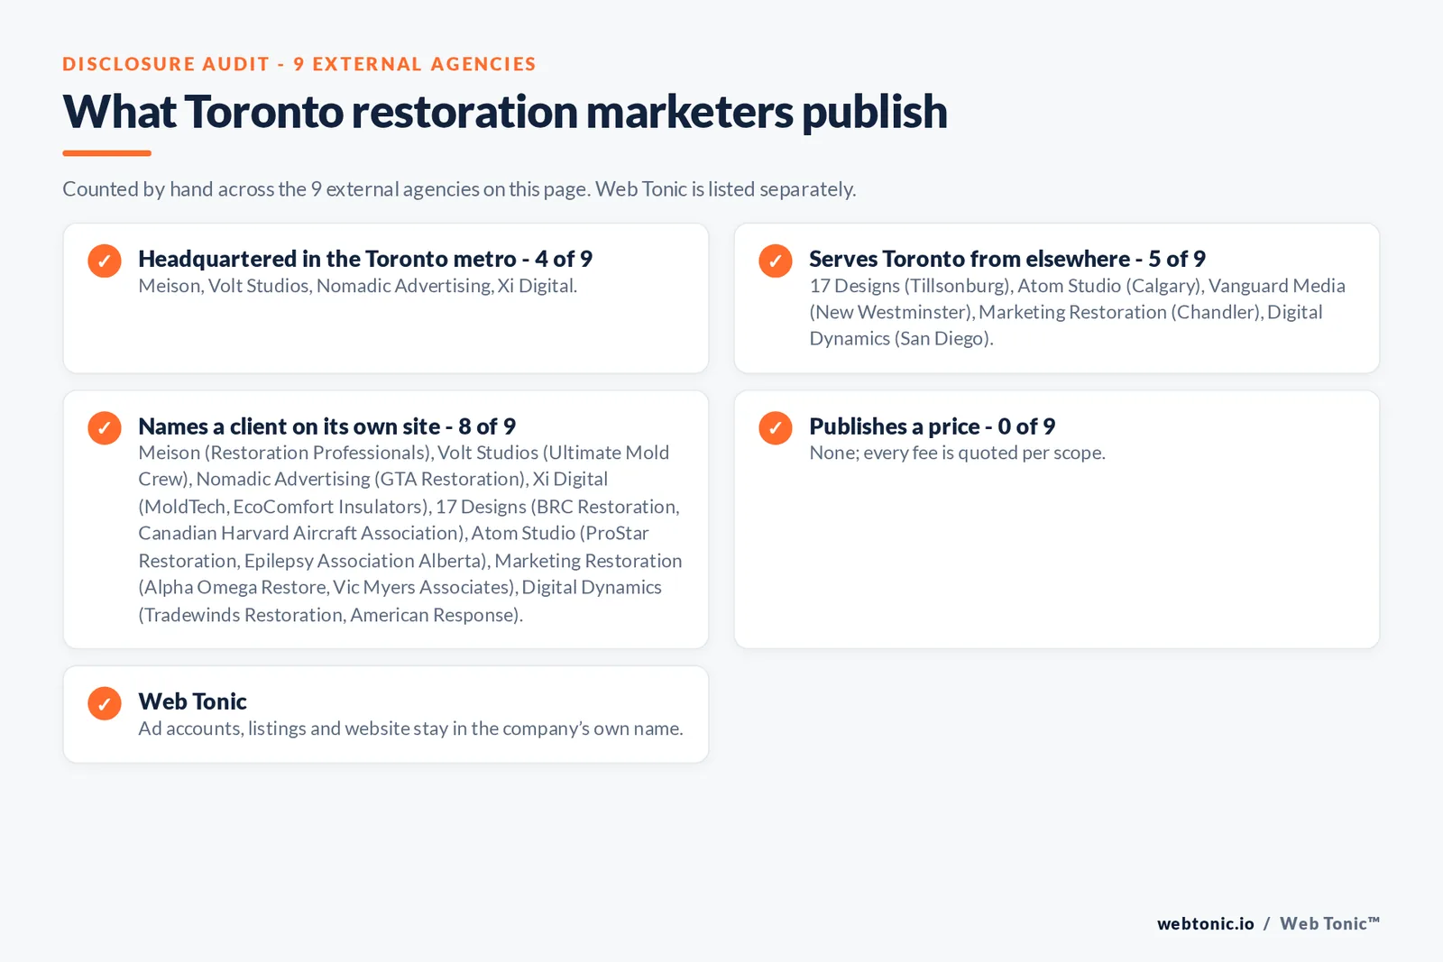Image resolution: width=1443 pixels, height=962 pixels.
Task: Click the list 'Meison, Volt Studios, Nomadic Advertising, Xi Digital.'
Action: pos(358,286)
